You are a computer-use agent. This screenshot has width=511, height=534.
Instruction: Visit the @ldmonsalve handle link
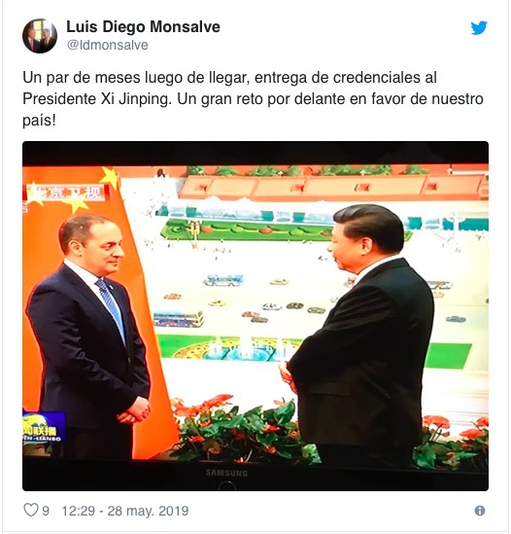pos(107,46)
